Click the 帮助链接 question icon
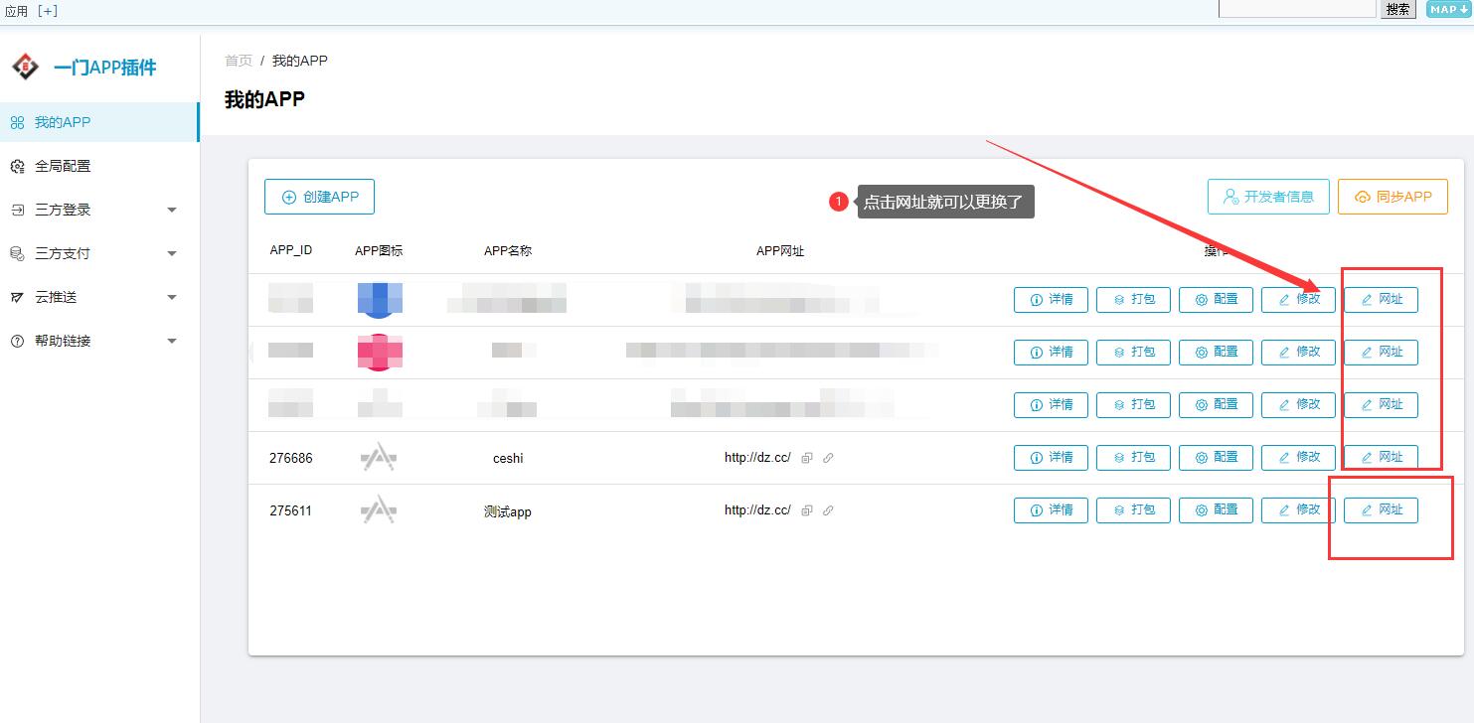The image size is (1474, 723). click(17, 342)
